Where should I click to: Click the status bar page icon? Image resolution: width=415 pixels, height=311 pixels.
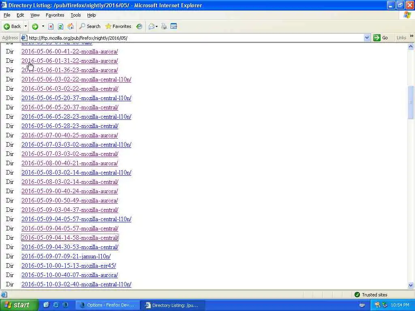[x=4, y=294]
